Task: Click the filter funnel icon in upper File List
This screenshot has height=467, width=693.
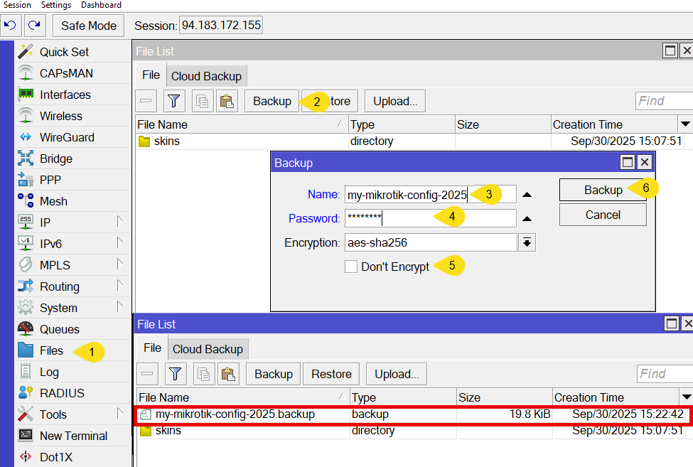Action: (x=174, y=102)
